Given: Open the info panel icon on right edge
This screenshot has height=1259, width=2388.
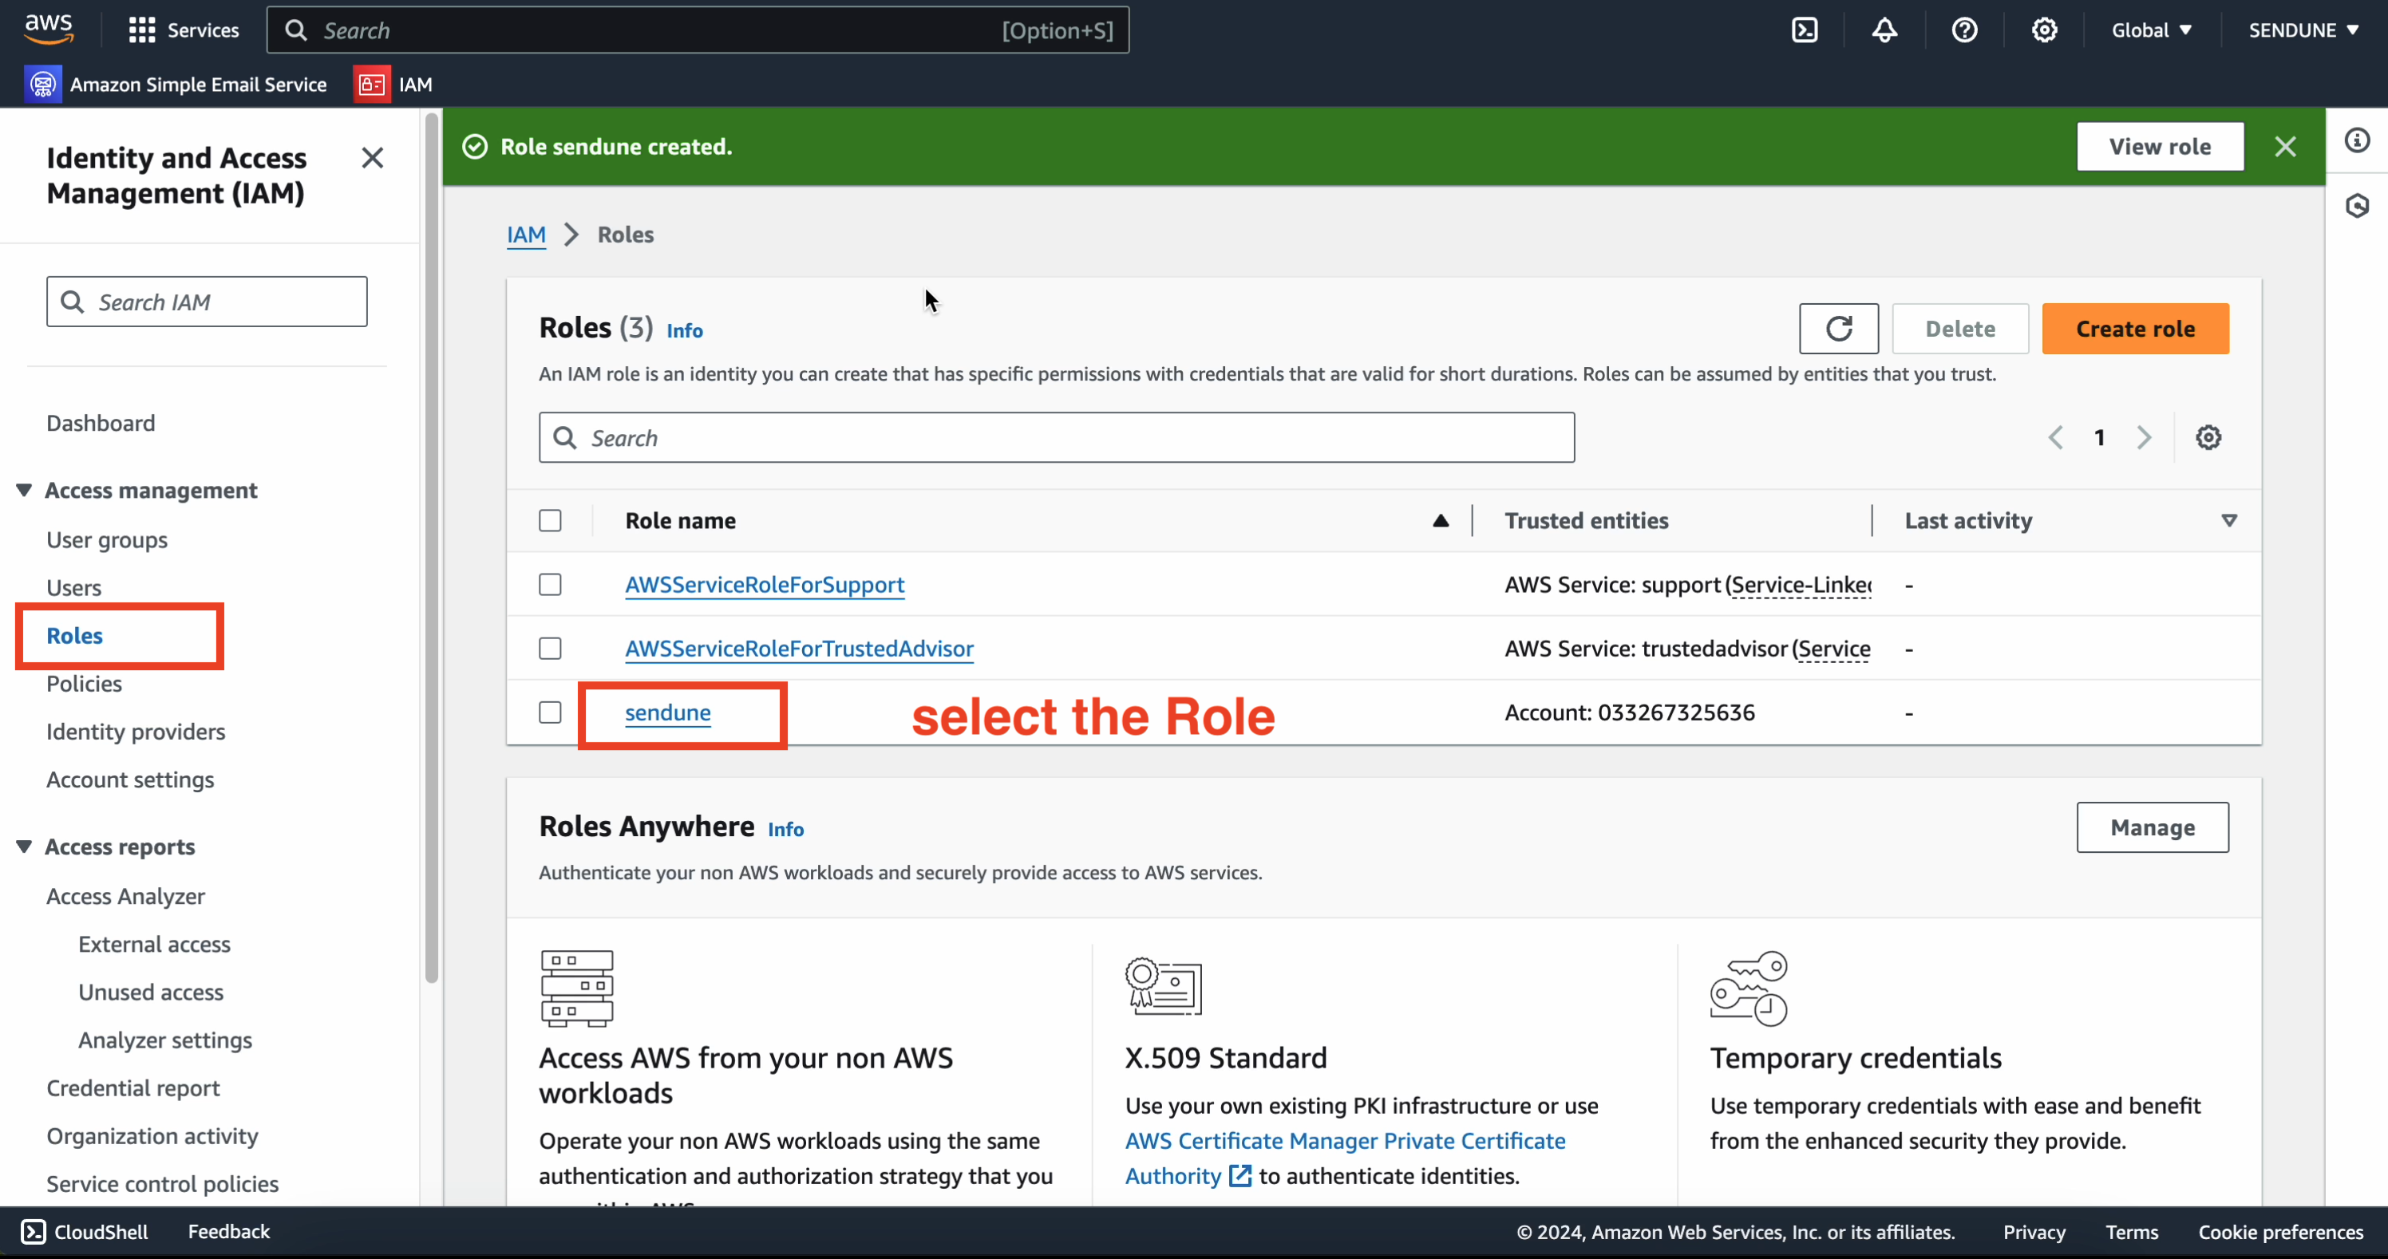Looking at the screenshot, I should pyautogui.click(x=2358, y=140).
